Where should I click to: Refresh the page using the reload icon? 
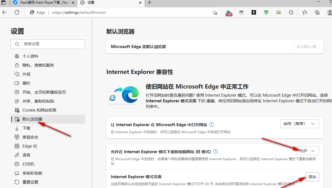click(x=17, y=12)
